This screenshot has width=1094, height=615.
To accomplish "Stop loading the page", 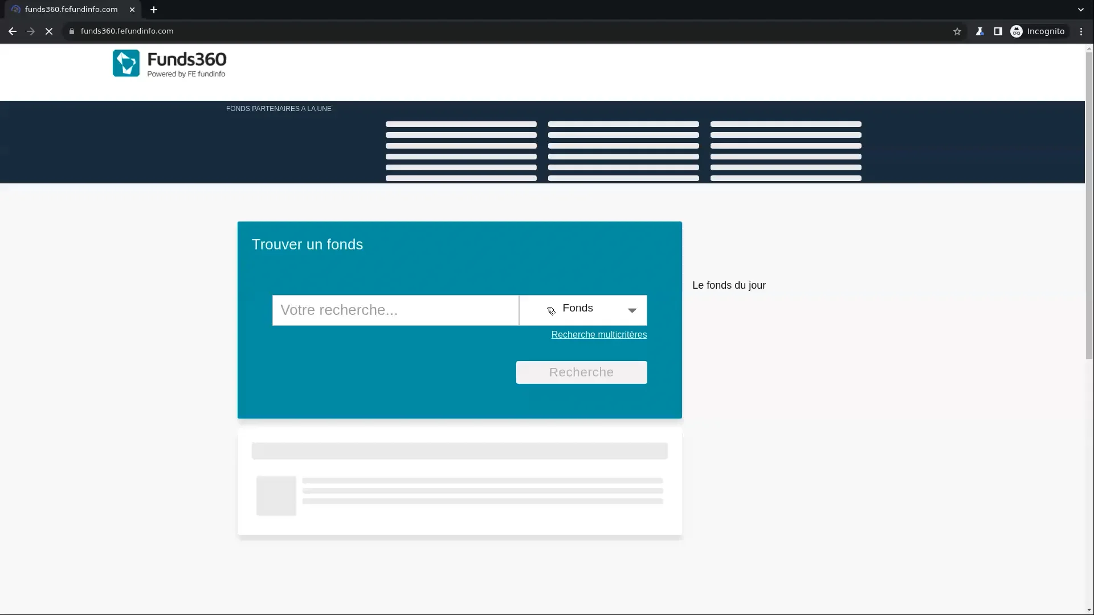I will [x=49, y=31].
